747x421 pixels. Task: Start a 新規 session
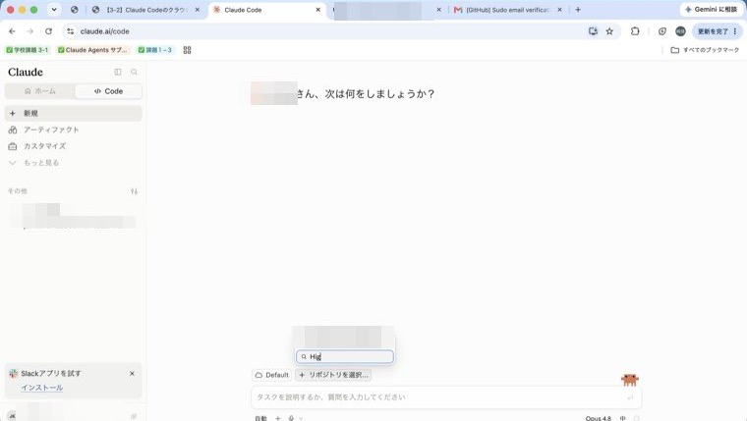[74, 113]
